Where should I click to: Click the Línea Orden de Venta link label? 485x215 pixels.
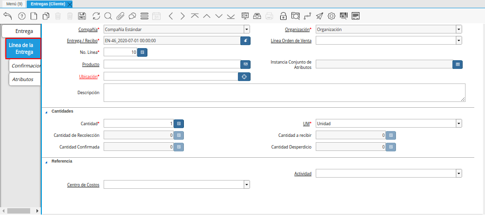pos(291,40)
